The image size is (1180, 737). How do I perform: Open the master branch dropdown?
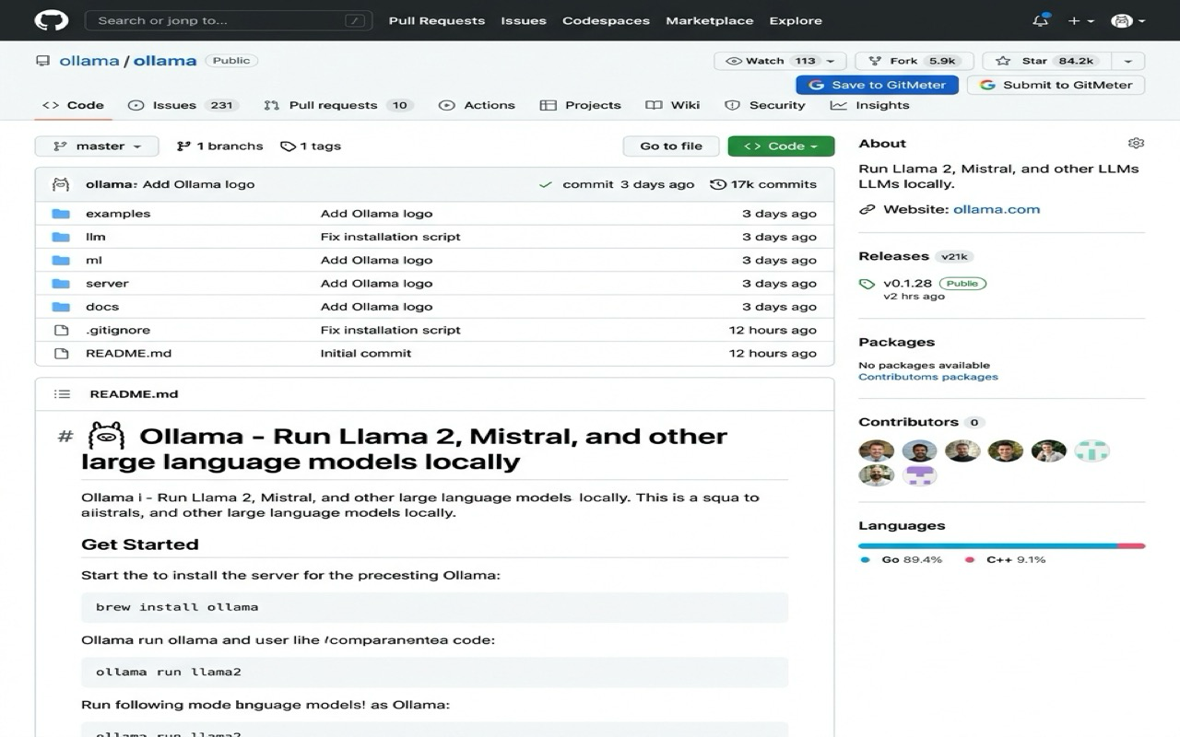point(96,146)
